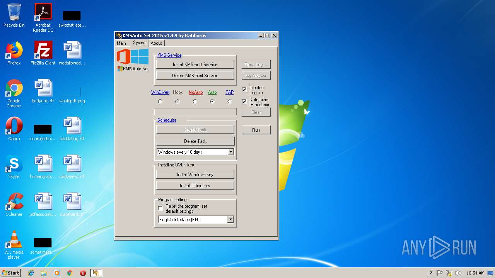Expand English Interface (EN) language dropdown
This screenshot has width=495, height=278.
point(230,220)
